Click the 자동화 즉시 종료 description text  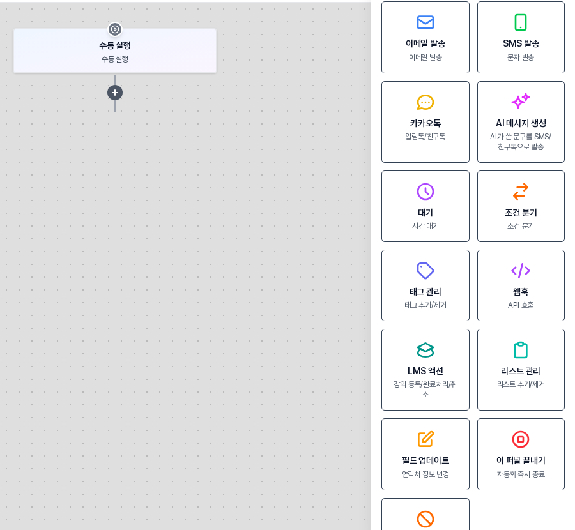click(521, 474)
